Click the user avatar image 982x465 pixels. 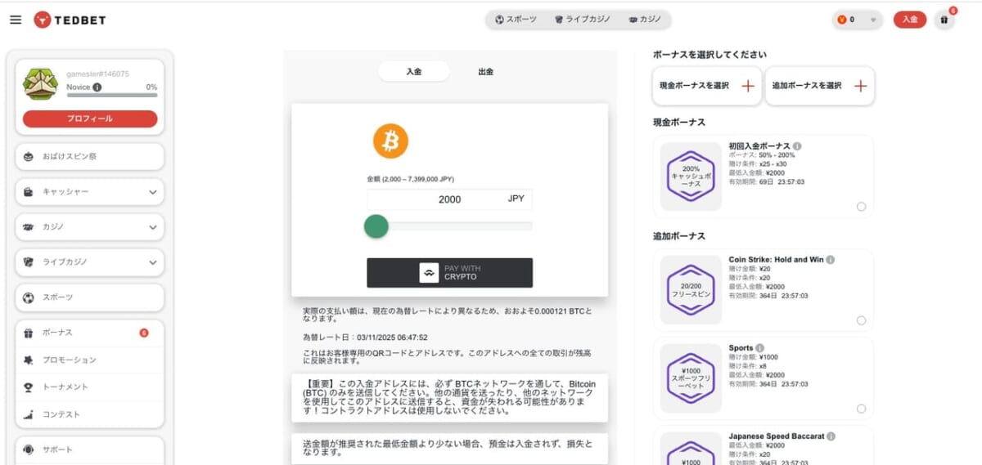pyautogui.click(x=40, y=84)
